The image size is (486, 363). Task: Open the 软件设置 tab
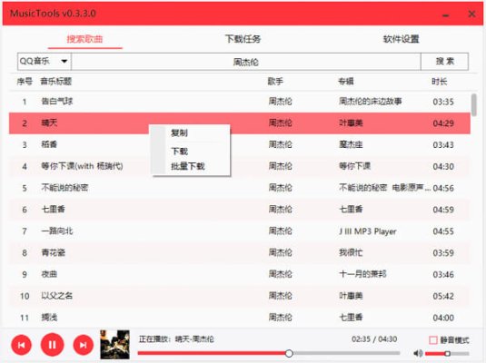[x=402, y=39]
